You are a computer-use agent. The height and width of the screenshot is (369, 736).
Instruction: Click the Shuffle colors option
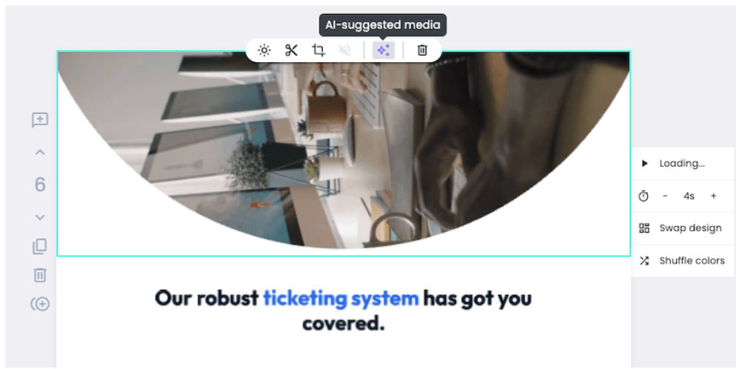(683, 261)
